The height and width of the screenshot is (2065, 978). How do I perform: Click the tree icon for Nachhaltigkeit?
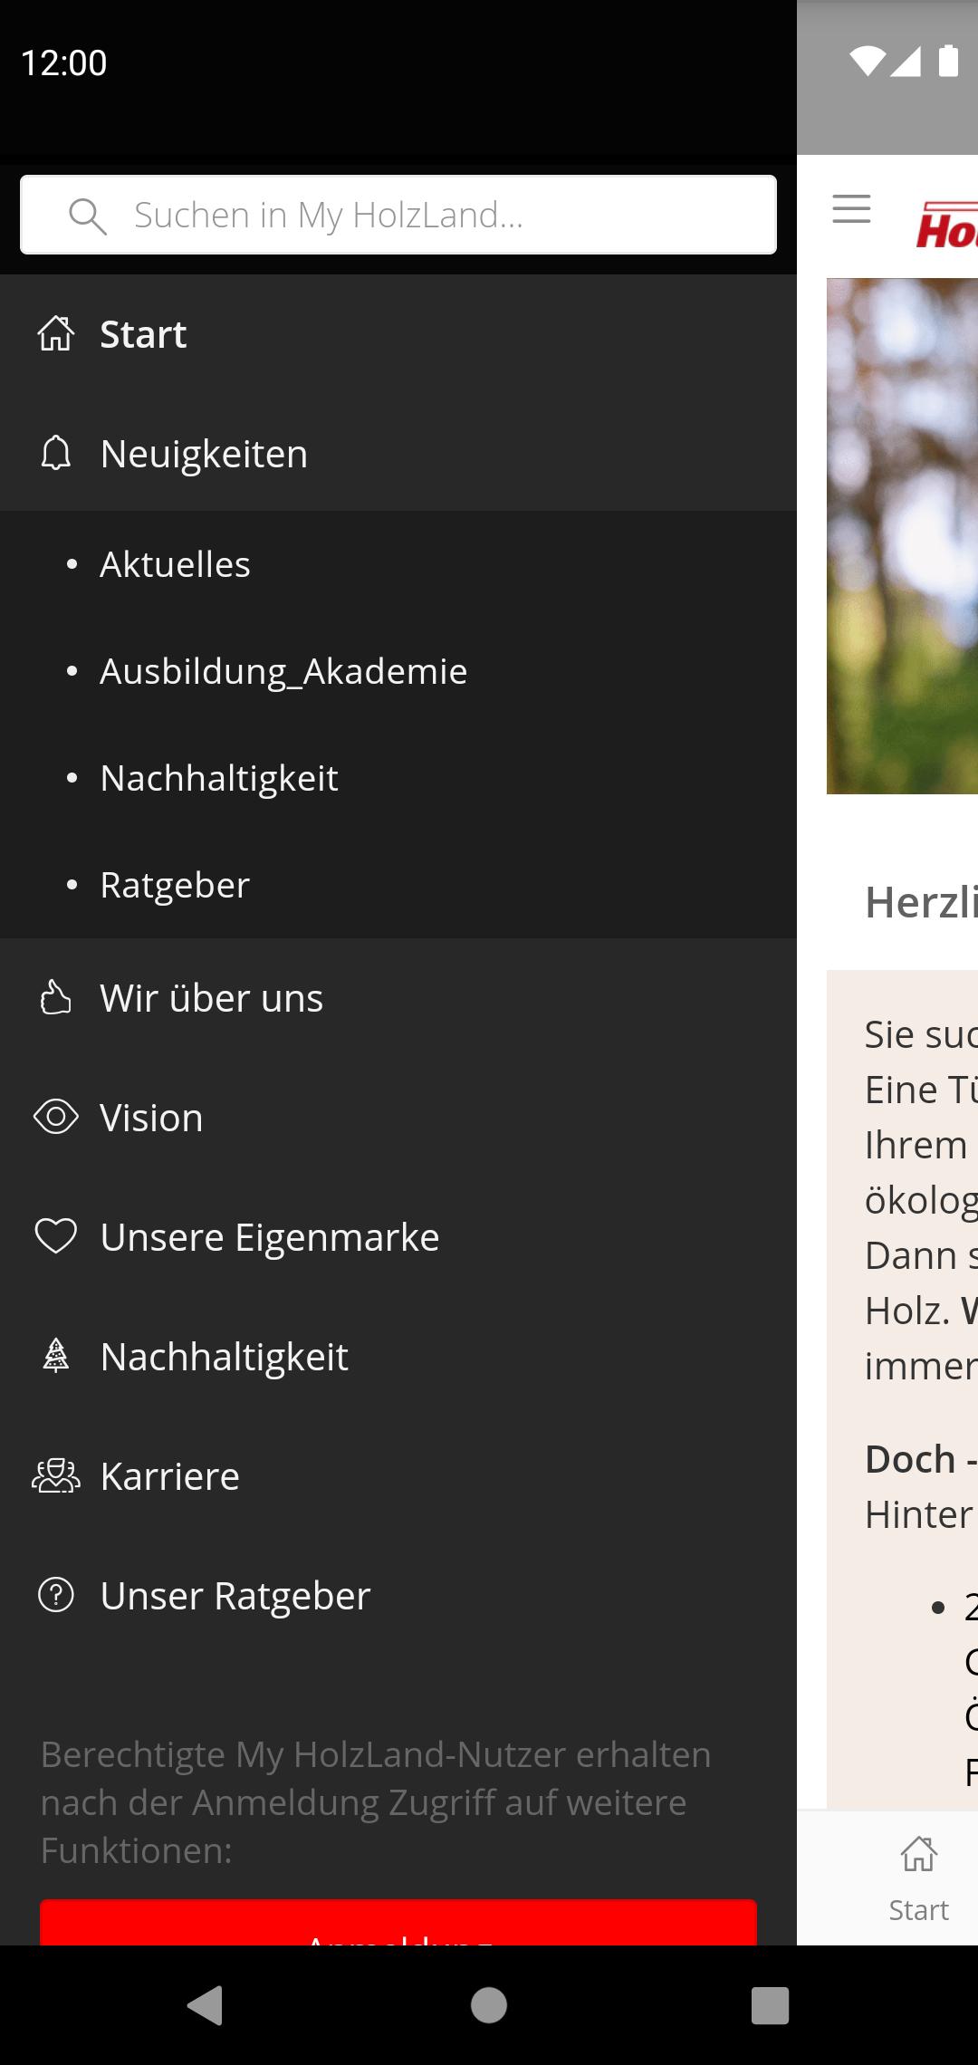(x=56, y=1356)
